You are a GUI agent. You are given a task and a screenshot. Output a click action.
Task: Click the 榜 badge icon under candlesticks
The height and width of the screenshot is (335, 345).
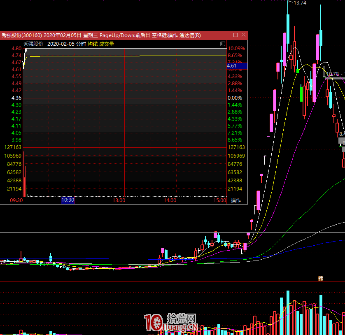click(x=320, y=279)
